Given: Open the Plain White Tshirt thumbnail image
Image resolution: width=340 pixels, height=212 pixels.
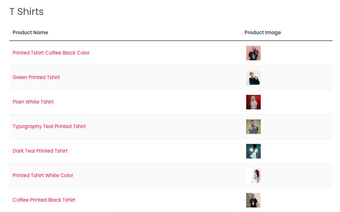Looking at the screenshot, I should 253,102.
